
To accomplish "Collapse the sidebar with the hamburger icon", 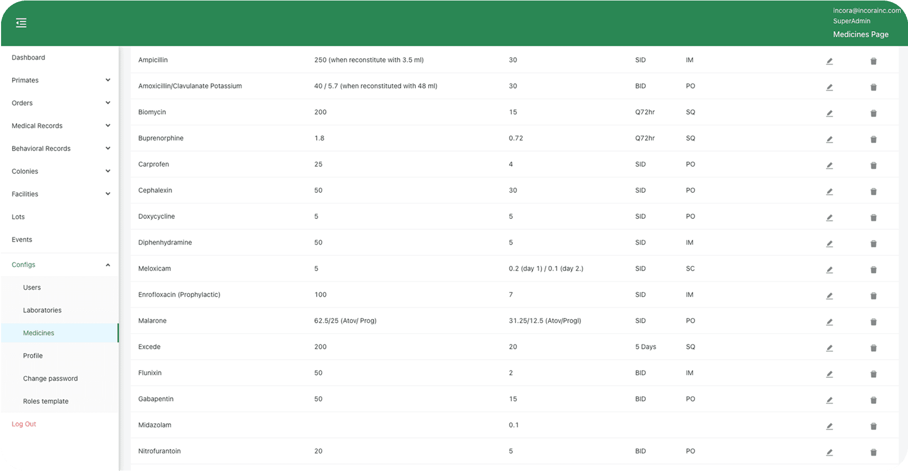I will 21,23.
